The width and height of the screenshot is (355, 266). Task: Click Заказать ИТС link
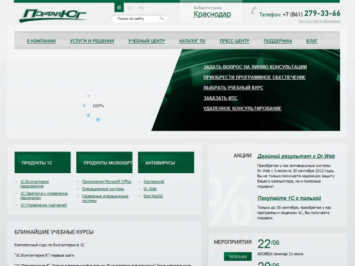pos(220,98)
